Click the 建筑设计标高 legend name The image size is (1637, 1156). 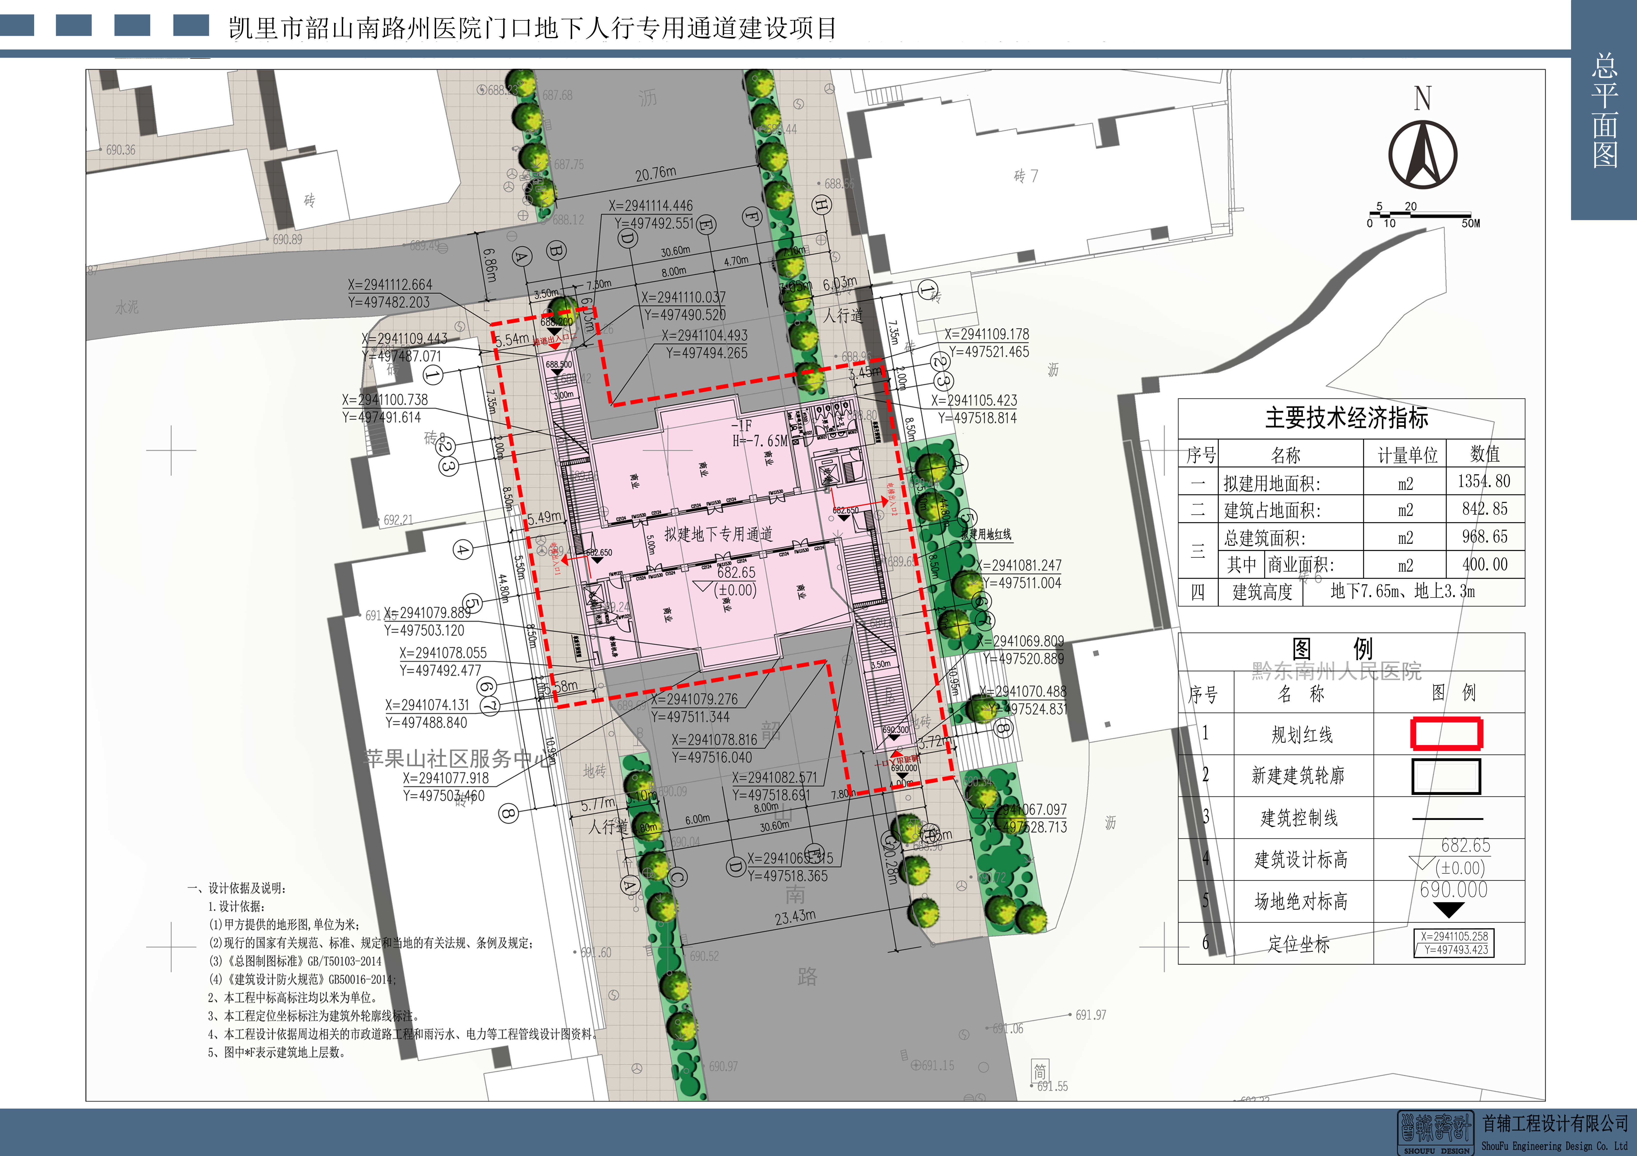coord(1301,860)
